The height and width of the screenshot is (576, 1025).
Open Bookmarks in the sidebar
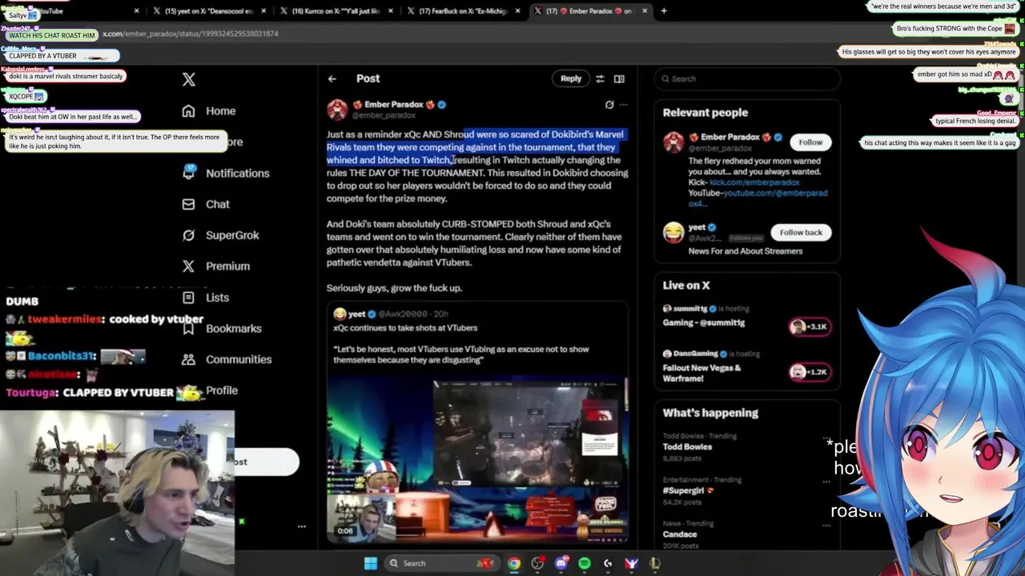click(x=222, y=329)
